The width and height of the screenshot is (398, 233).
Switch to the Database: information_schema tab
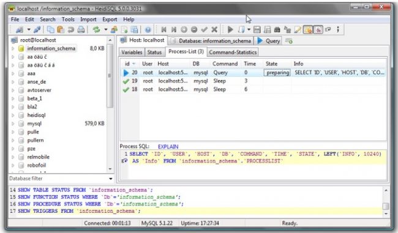click(211, 41)
